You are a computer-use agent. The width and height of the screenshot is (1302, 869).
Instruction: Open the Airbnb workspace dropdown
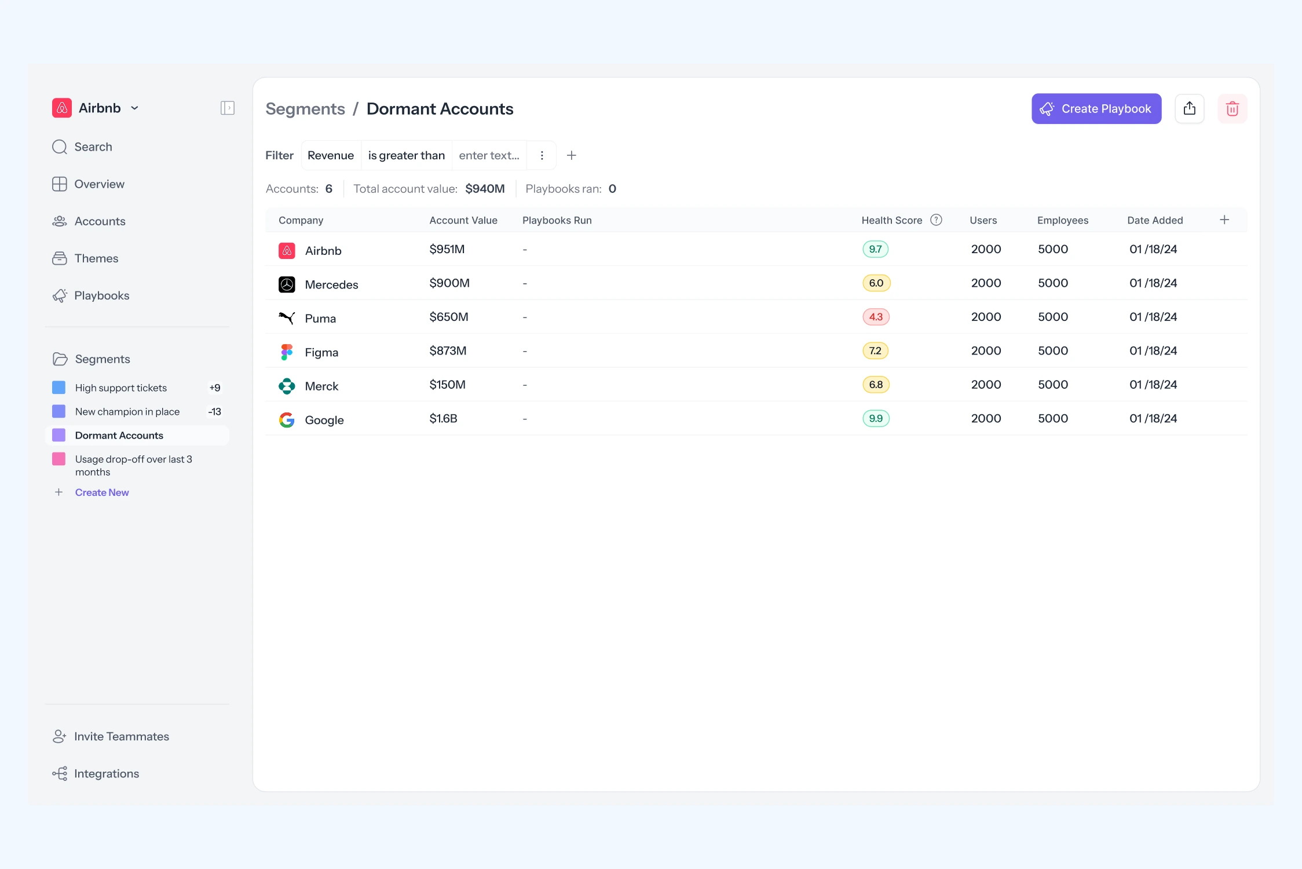134,108
